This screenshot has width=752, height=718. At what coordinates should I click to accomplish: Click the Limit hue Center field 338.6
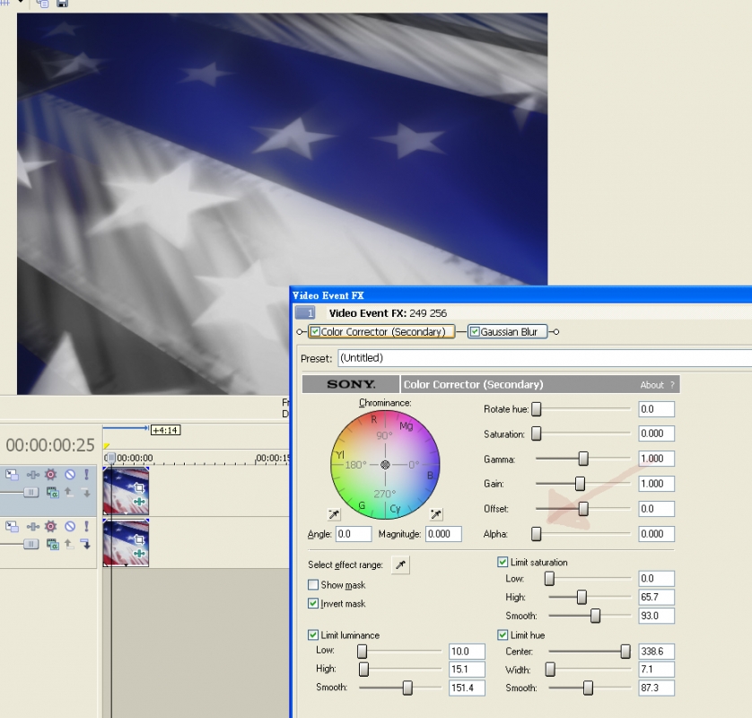657,652
